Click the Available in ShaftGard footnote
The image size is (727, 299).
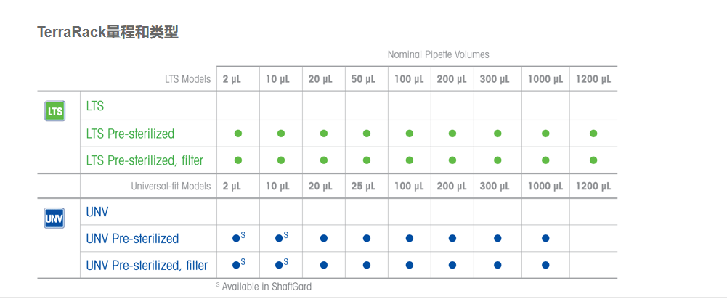pos(264,287)
